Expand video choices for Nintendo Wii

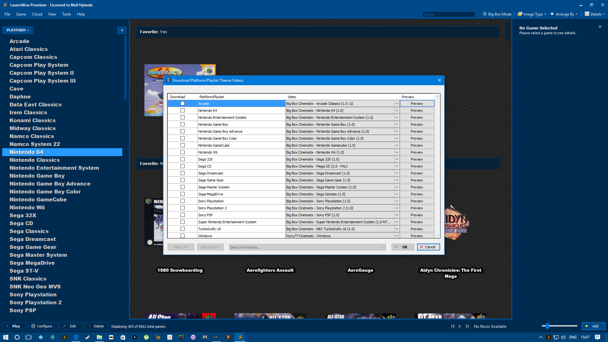point(396,152)
